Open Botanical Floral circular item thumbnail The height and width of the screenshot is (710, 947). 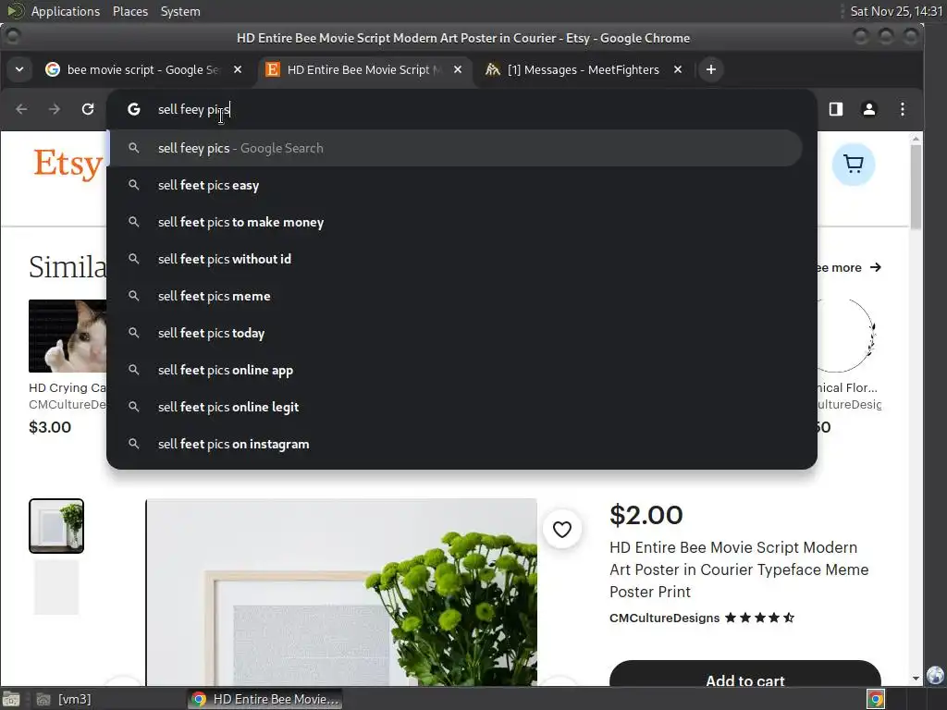click(847, 336)
